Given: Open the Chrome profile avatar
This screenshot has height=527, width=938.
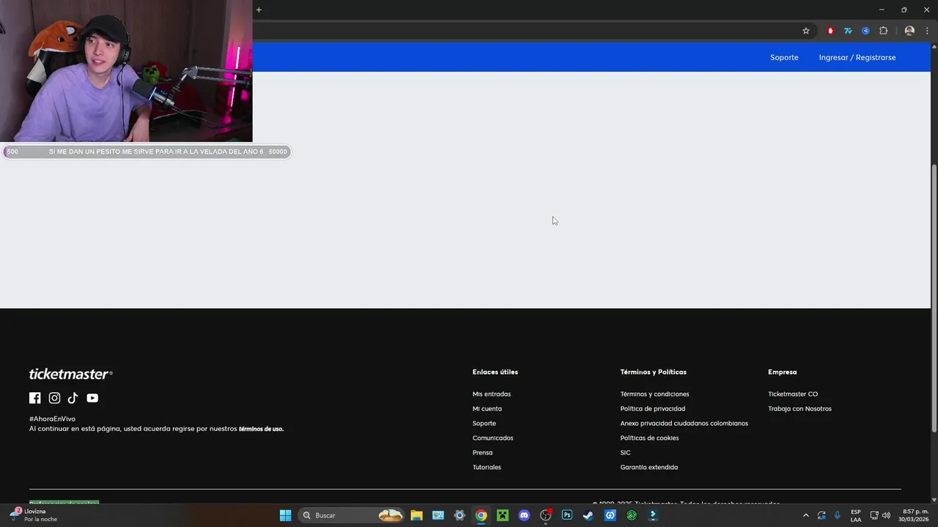Looking at the screenshot, I should click(909, 31).
